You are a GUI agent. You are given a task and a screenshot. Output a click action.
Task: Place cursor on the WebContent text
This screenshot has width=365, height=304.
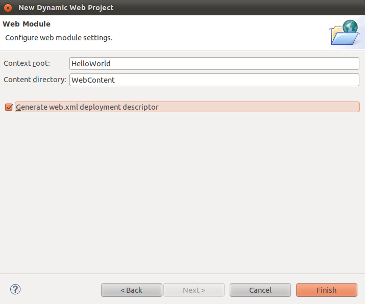point(93,80)
